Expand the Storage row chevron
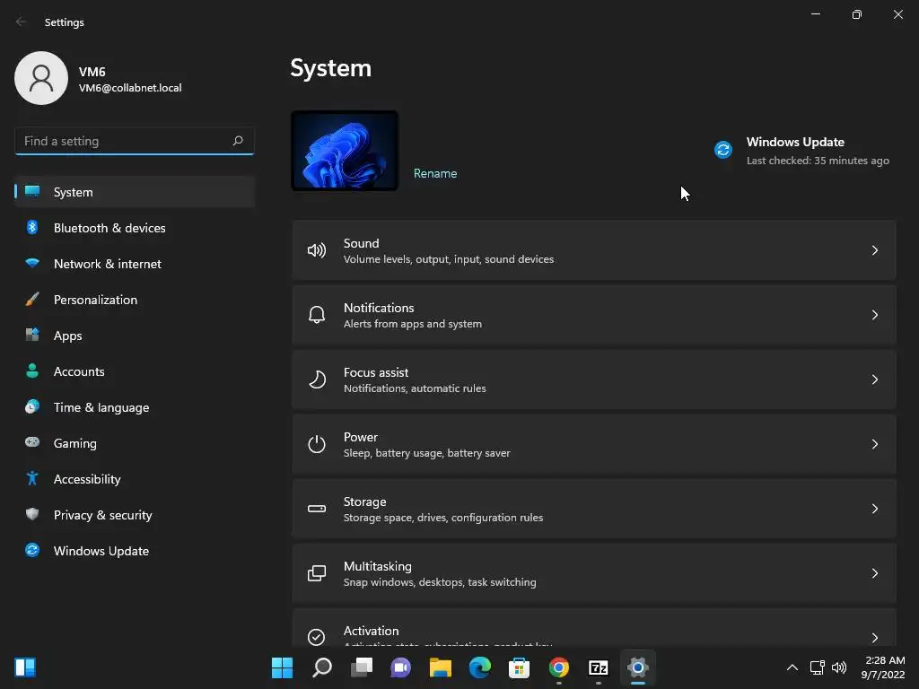Screen dimensions: 919x689 pyautogui.click(x=874, y=509)
